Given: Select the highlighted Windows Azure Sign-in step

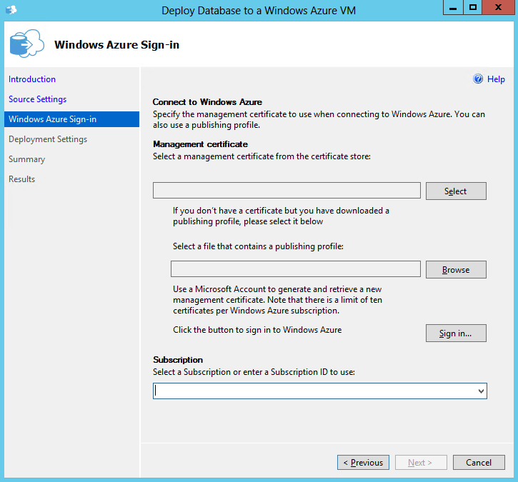Looking at the screenshot, I should click(52, 119).
